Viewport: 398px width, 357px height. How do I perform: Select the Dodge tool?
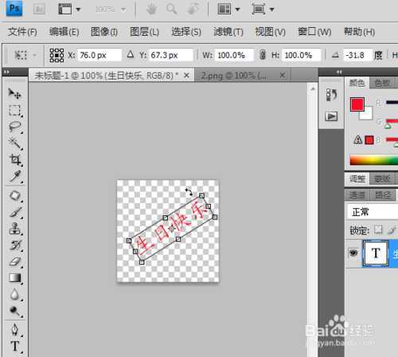point(14,311)
